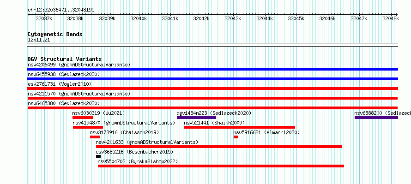Click the nsv3173916 (Chaisson2019) label
The height and width of the screenshot is (184, 411).
coord(124,132)
